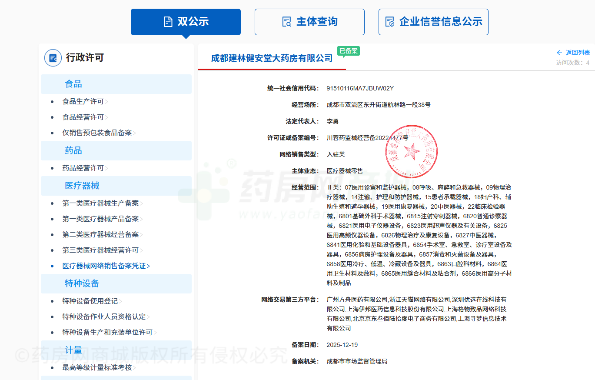
Task: Click the back arrow beside 返回列表
Action: pos(559,52)
